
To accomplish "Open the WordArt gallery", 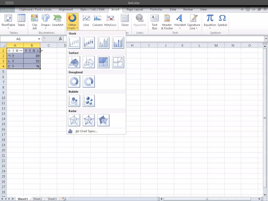I will (180, 21).
